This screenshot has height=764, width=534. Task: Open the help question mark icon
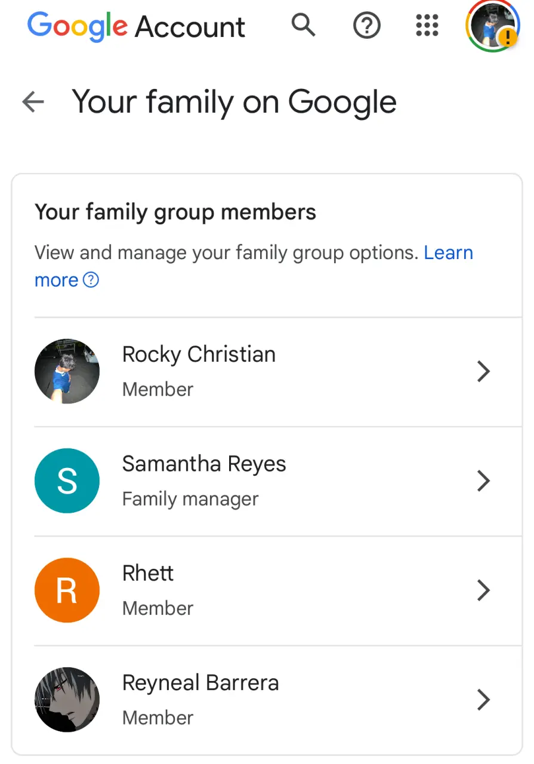pyautogui.click(x=366, y=26)
